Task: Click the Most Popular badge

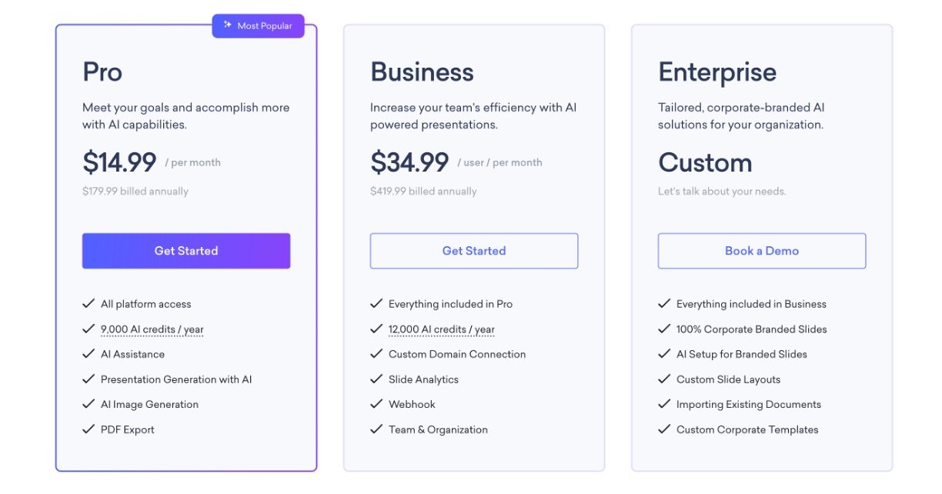Action: pyautogui.click(x=259, y=26)
